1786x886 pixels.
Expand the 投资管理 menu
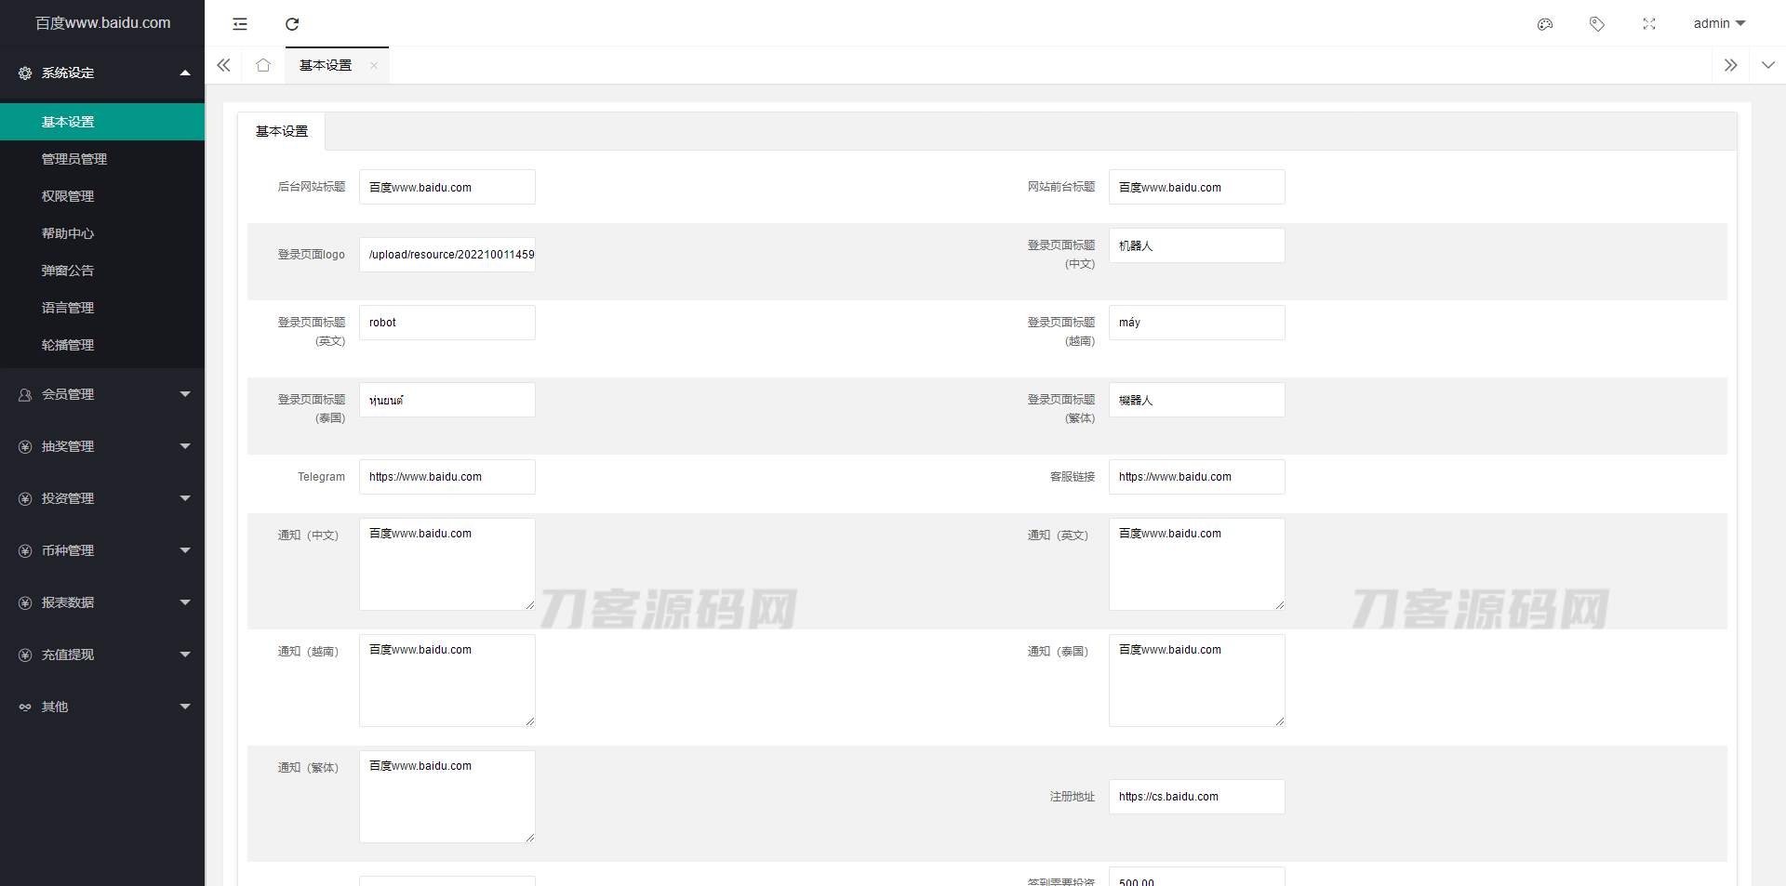pyautogui.click(x=102, y=498)
